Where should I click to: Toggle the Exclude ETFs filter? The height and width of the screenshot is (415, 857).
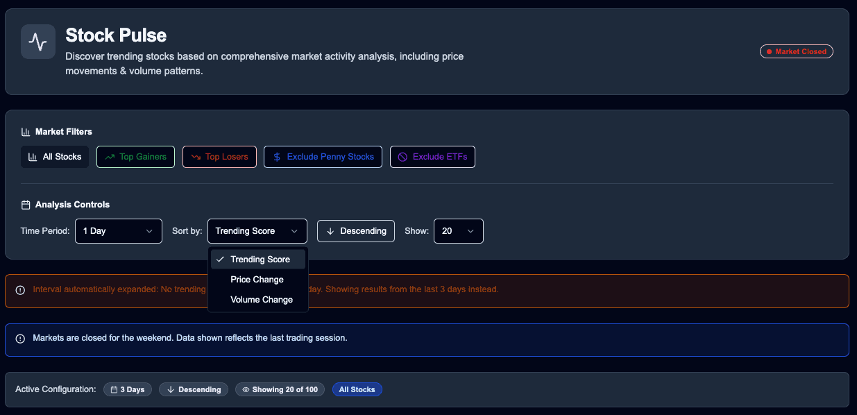click(432, 157)
